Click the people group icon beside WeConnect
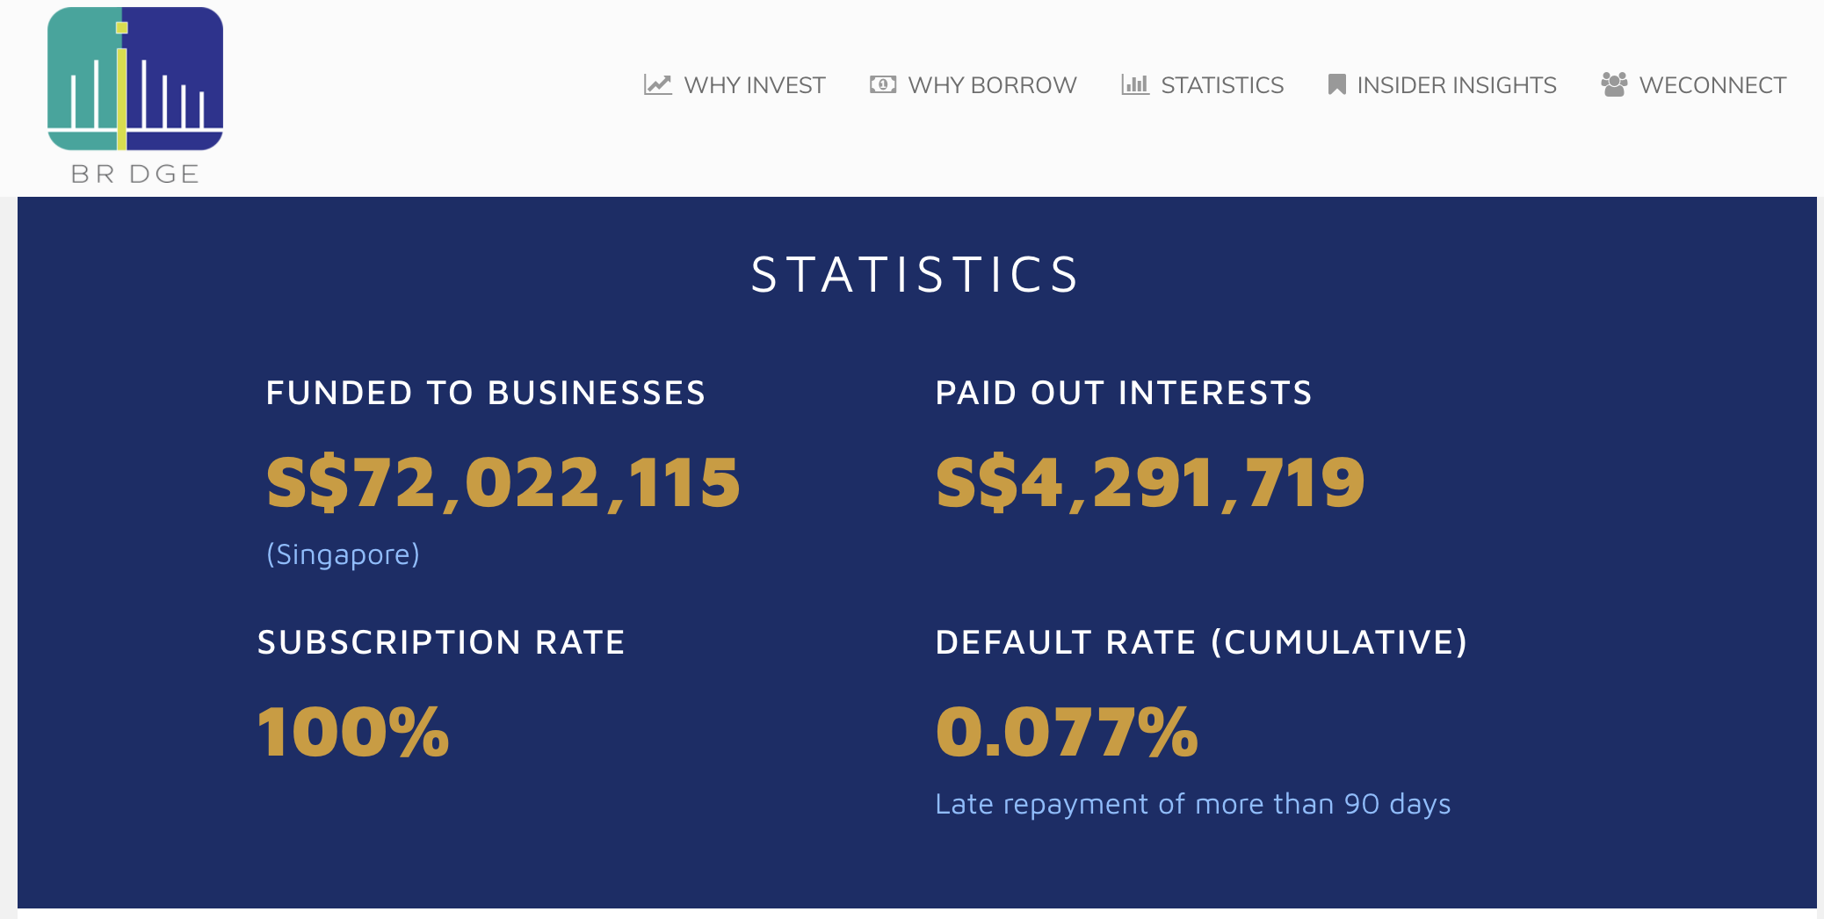Viewport: 1824px width, 919px height. tap(1614, 84)
